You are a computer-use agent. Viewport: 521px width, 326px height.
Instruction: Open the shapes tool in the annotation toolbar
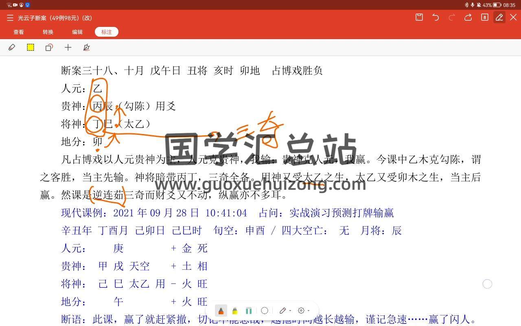point(49,48)
